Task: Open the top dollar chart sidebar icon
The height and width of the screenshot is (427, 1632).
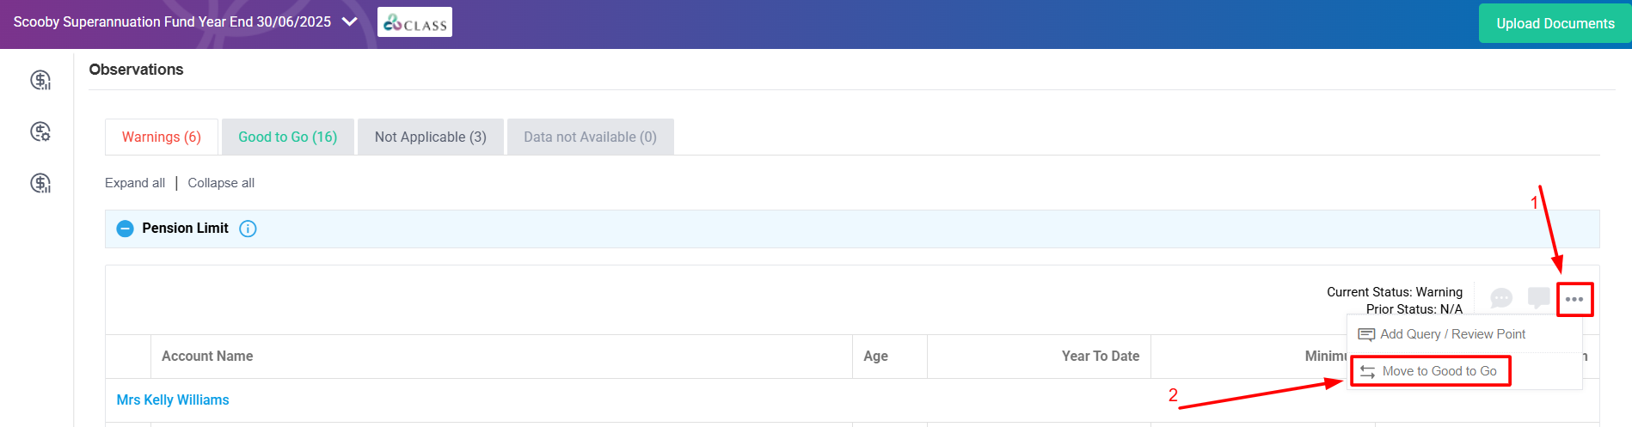Action: [40, 80]
